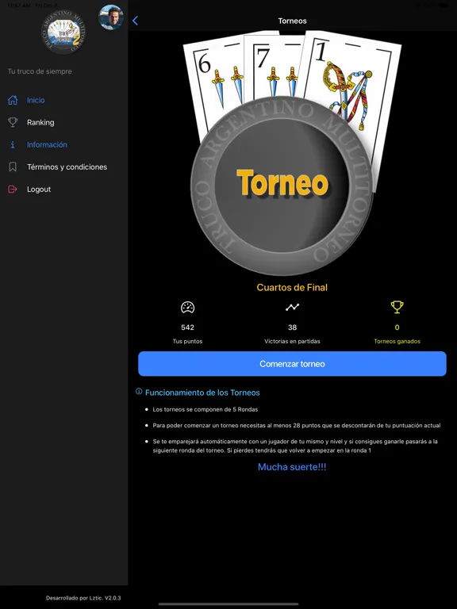Click the 542 points value

pyautogui.click(x=188, y=327)
